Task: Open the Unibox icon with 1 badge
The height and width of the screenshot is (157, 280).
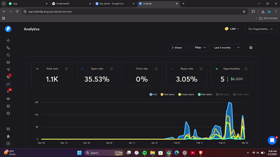Action: [8, 77]
